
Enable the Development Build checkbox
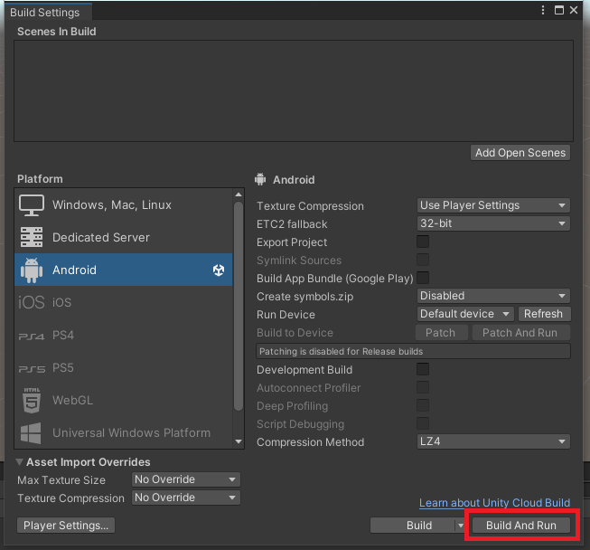click(x=423, y=369)
